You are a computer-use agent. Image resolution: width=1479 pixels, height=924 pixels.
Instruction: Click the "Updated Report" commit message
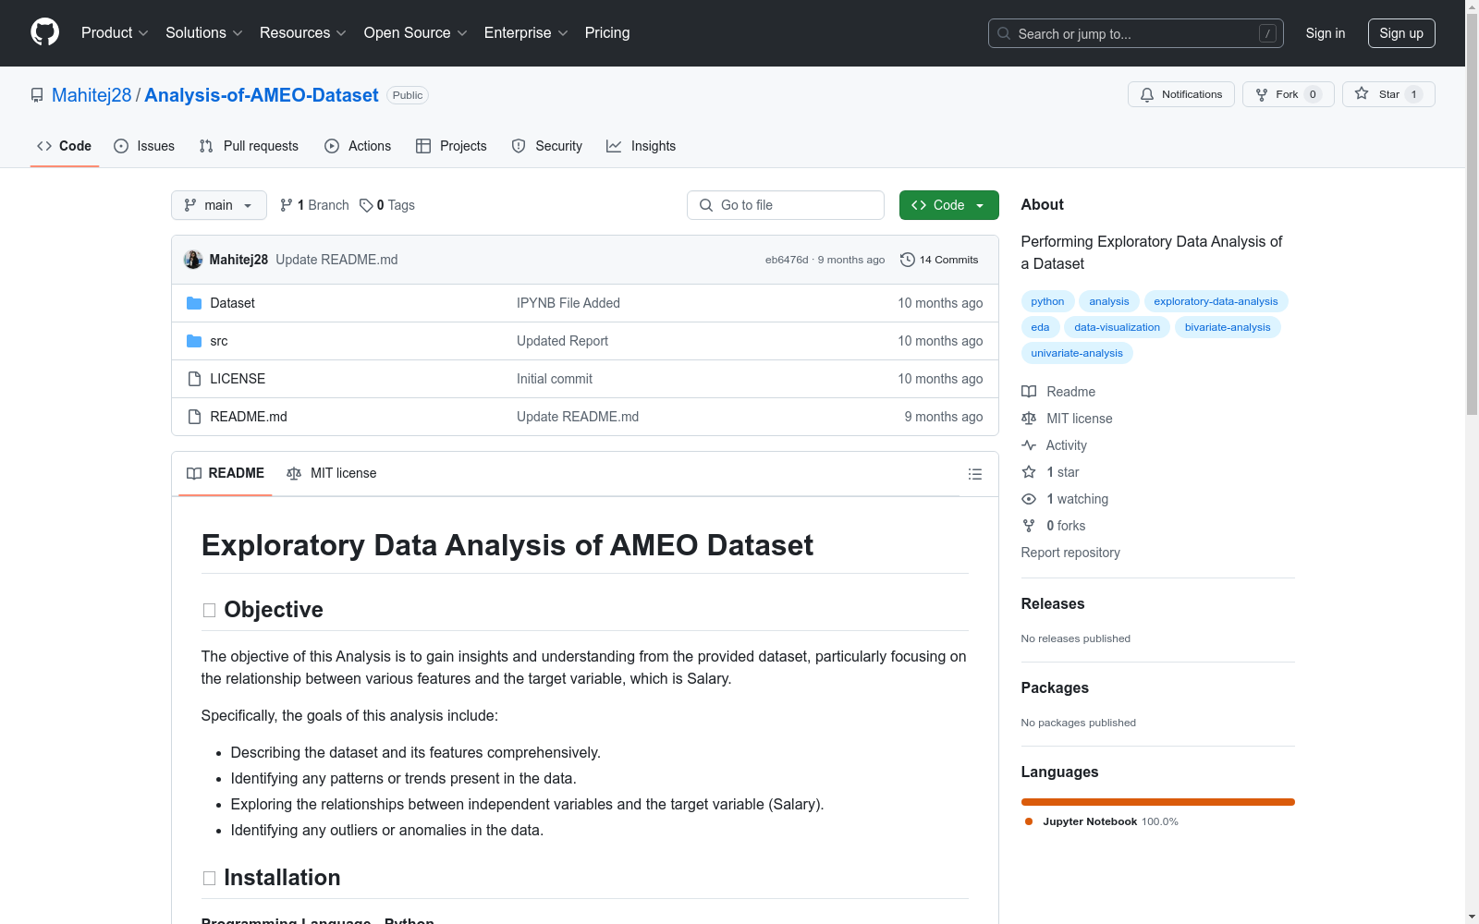click(562, 341)
